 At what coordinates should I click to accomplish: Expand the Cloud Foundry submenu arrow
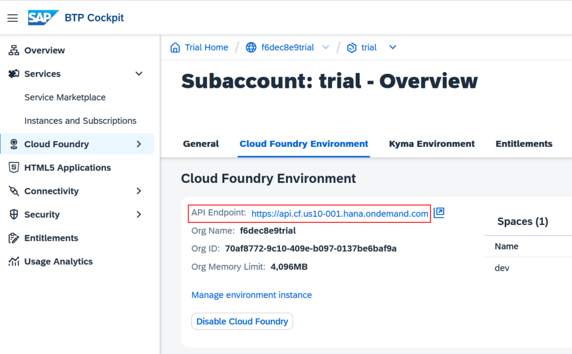139,144
